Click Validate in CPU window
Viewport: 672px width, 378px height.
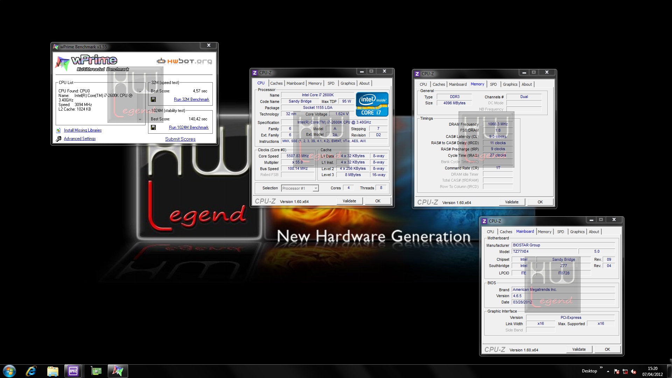click(x=349, y=201)
